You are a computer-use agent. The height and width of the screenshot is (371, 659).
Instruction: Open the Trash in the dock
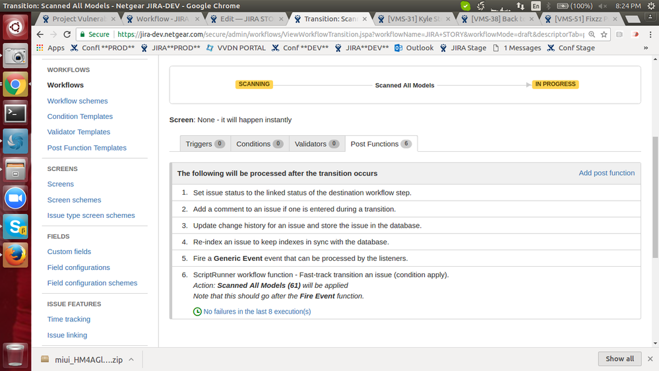[16, 354]
